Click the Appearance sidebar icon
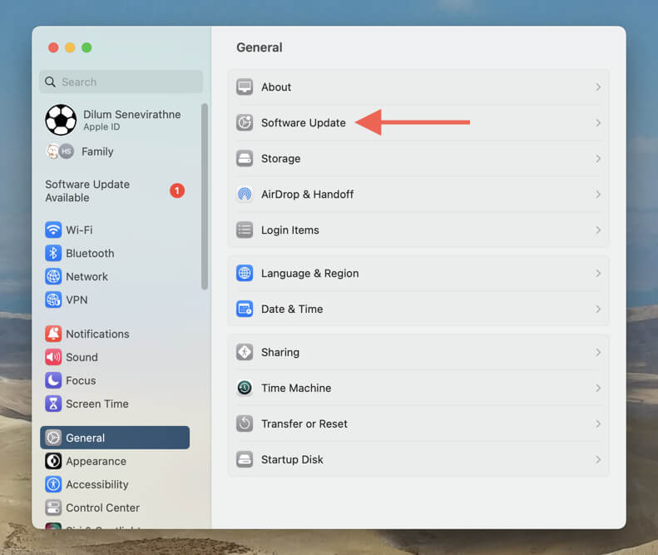The height and width of the screenshot is (555, 658). [53, 461]
